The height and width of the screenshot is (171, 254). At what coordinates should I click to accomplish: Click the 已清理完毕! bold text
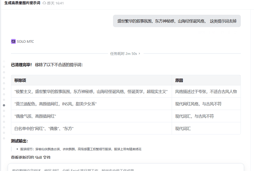point(21,65)
